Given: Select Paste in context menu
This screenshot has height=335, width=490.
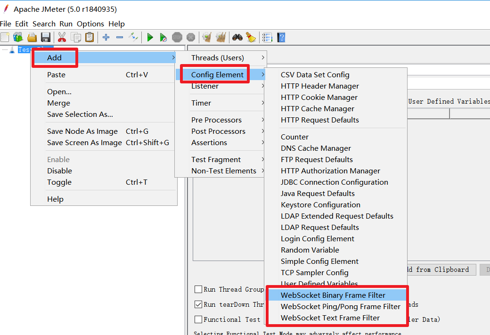Looking at the screenshot, I should click(x=104, y=75).
